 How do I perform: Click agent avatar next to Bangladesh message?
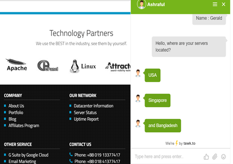(138, 123)
